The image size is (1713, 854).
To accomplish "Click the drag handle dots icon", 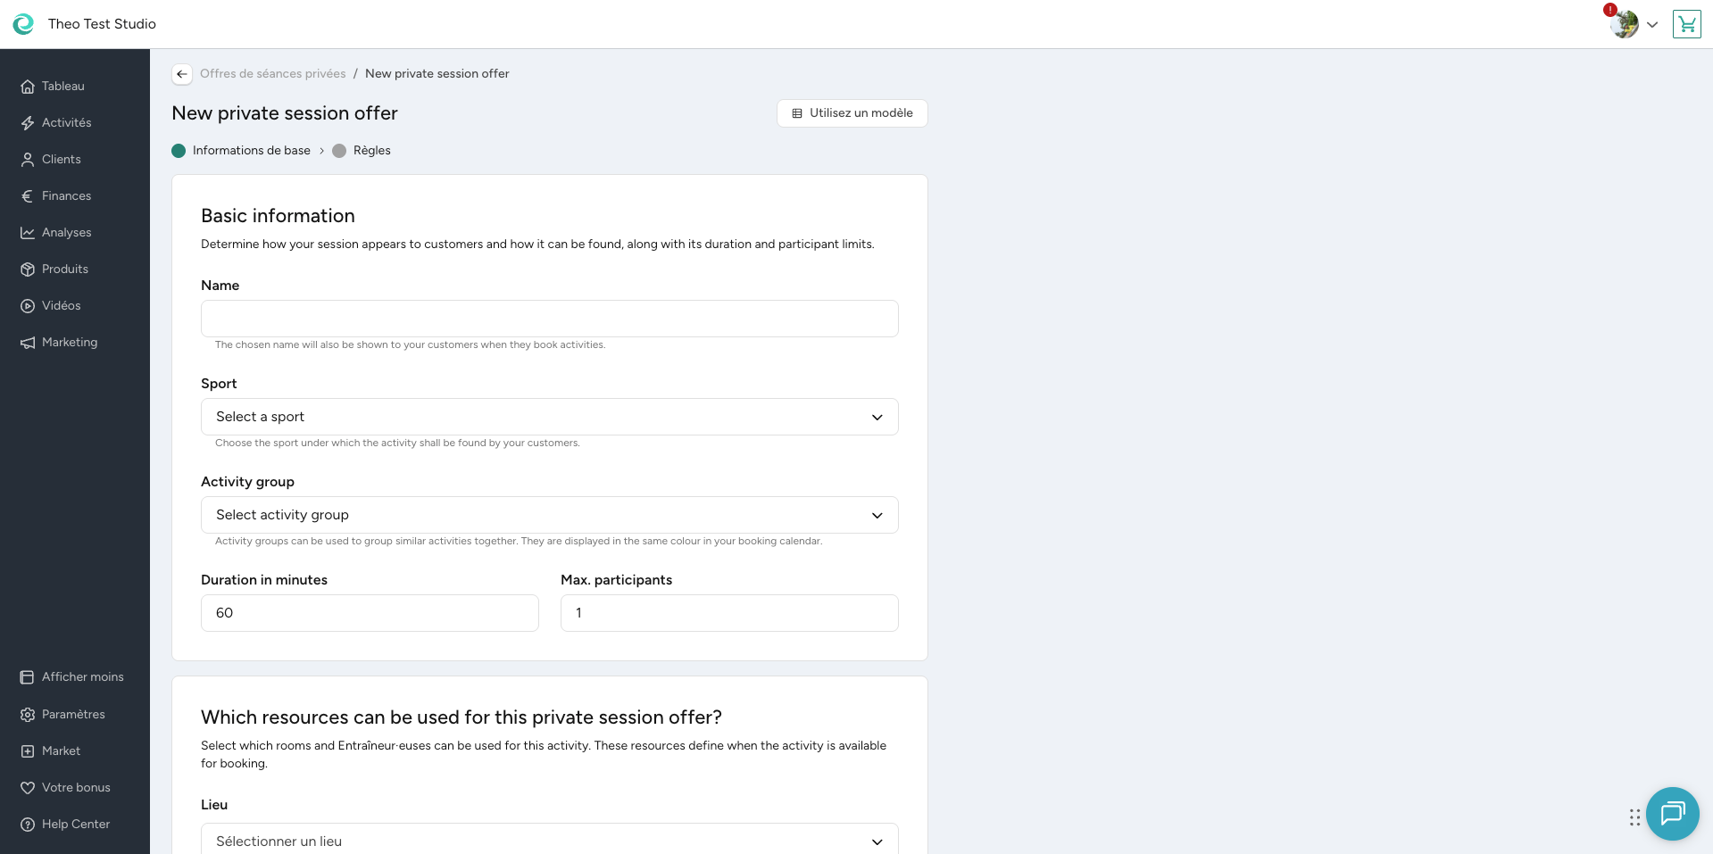I will 1634,817.
